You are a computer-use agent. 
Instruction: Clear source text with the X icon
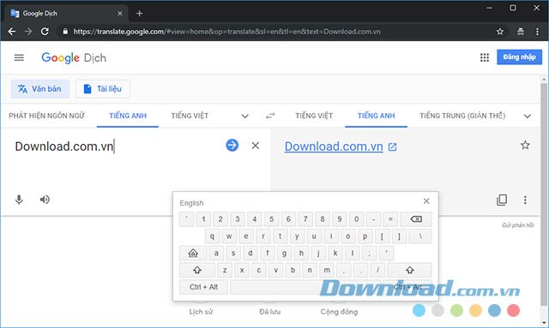click(256, 146)
